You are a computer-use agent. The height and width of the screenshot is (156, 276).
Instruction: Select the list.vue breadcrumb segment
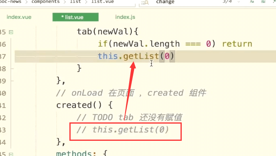[x=102, y=2]
